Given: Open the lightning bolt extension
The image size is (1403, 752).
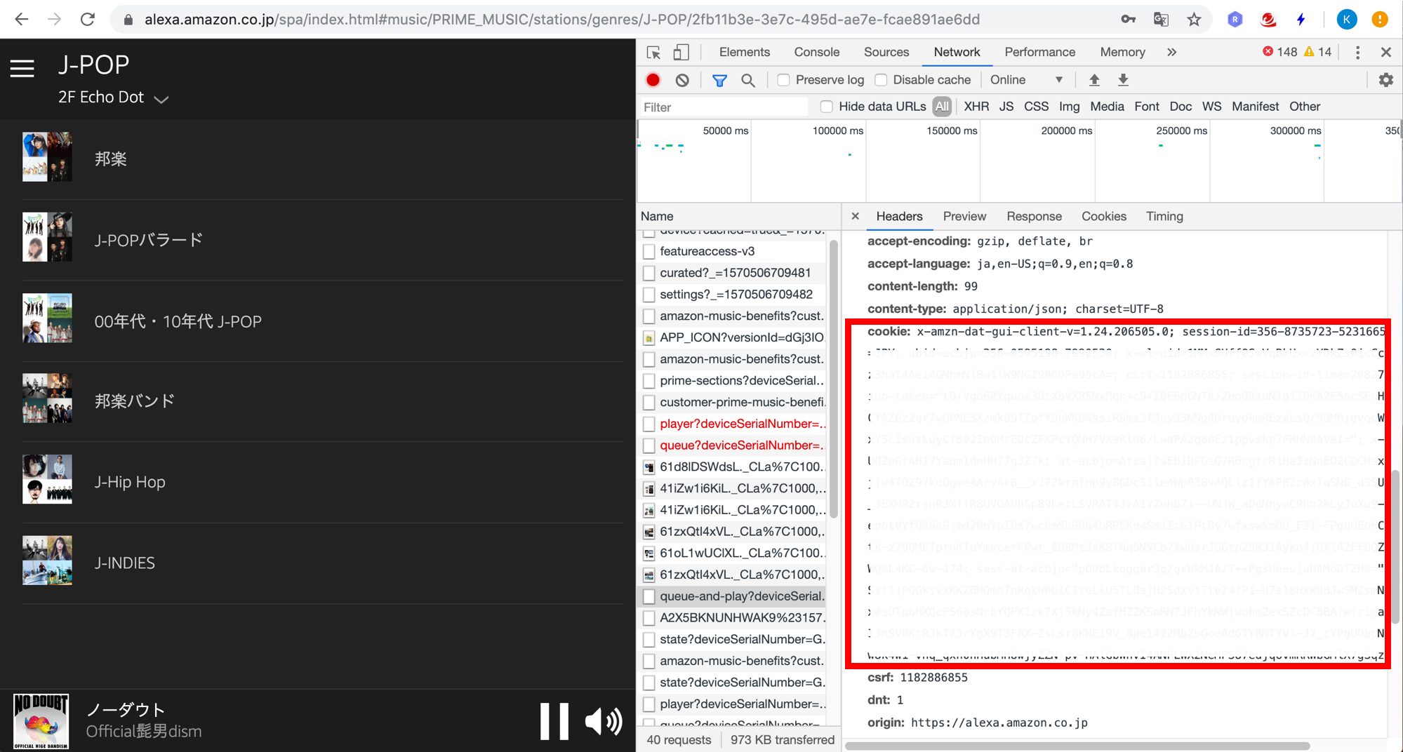Looking at the screenshot, I should click(1301, 20).
